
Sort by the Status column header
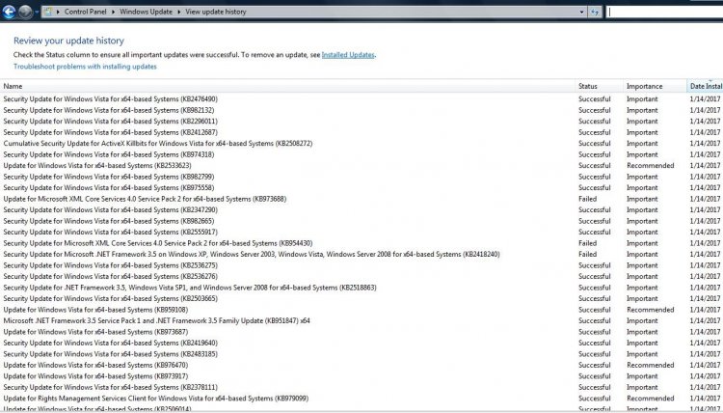pyautogui.click(x=599, y=86)
